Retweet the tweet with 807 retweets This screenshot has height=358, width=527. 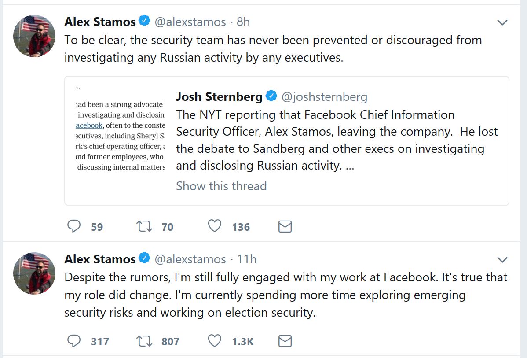pos(144,341)
